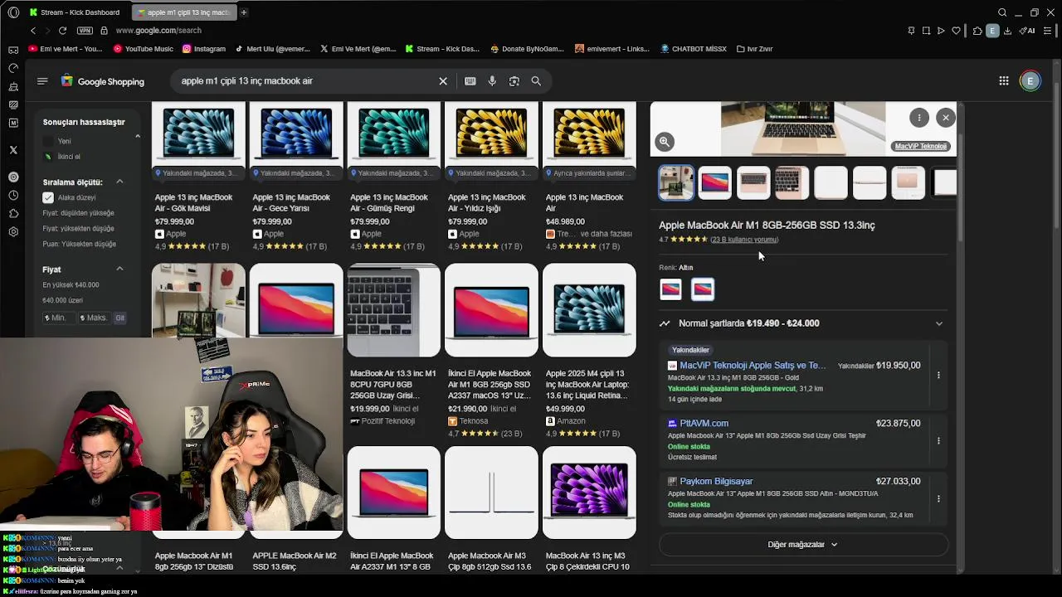Image resolution: width=1062 pixels, height=597 pixels.
Task: Open settings gear in Opera sidebar
Action: click(13, 231)
